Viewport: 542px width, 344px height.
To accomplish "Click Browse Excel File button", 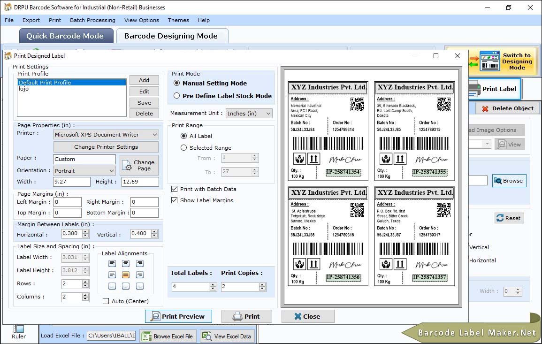I will pyautogui.click(x=168, y=336).
